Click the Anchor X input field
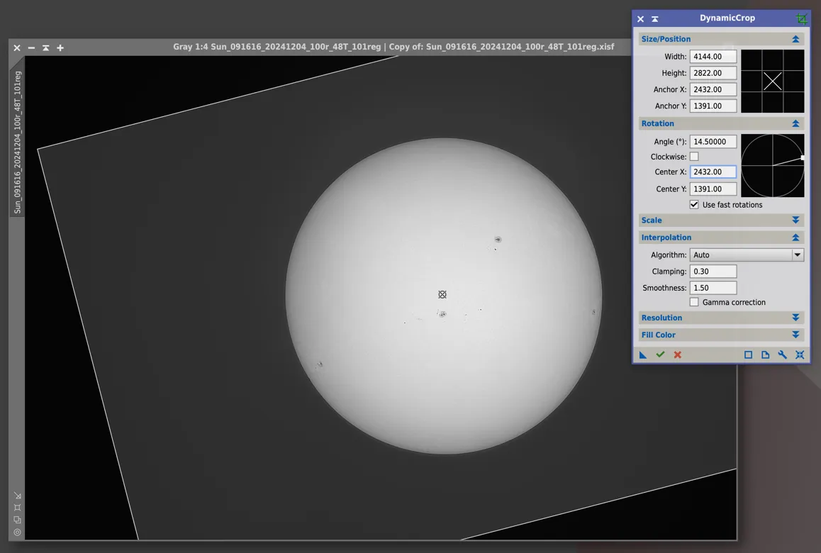The width and height of the screenshot is (821, 553). 713,89
